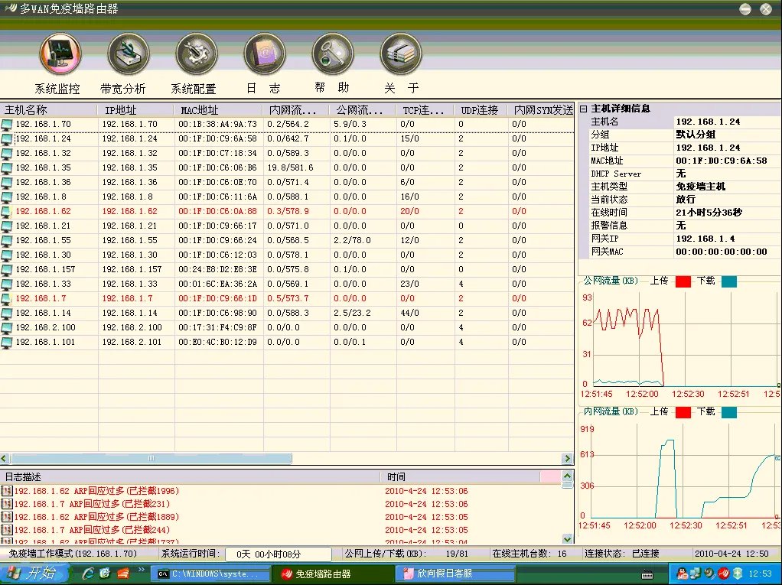Screen dimensions: 782x585
Task: Click the computer icon for host 192.168.1.62
Action: [8, 211]
